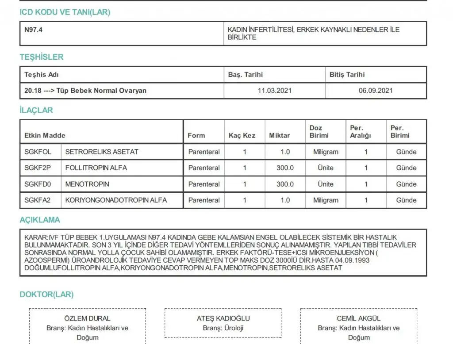Click the Teşhis Adı column header
Screen dimensions: 453x344
pyautogui.click(x=42, y=75)
